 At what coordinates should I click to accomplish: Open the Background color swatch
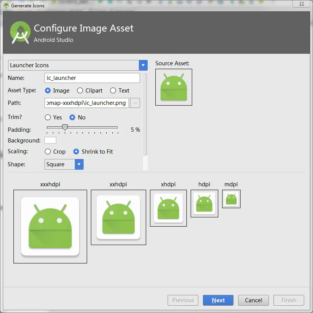click(x=50, y=140)
